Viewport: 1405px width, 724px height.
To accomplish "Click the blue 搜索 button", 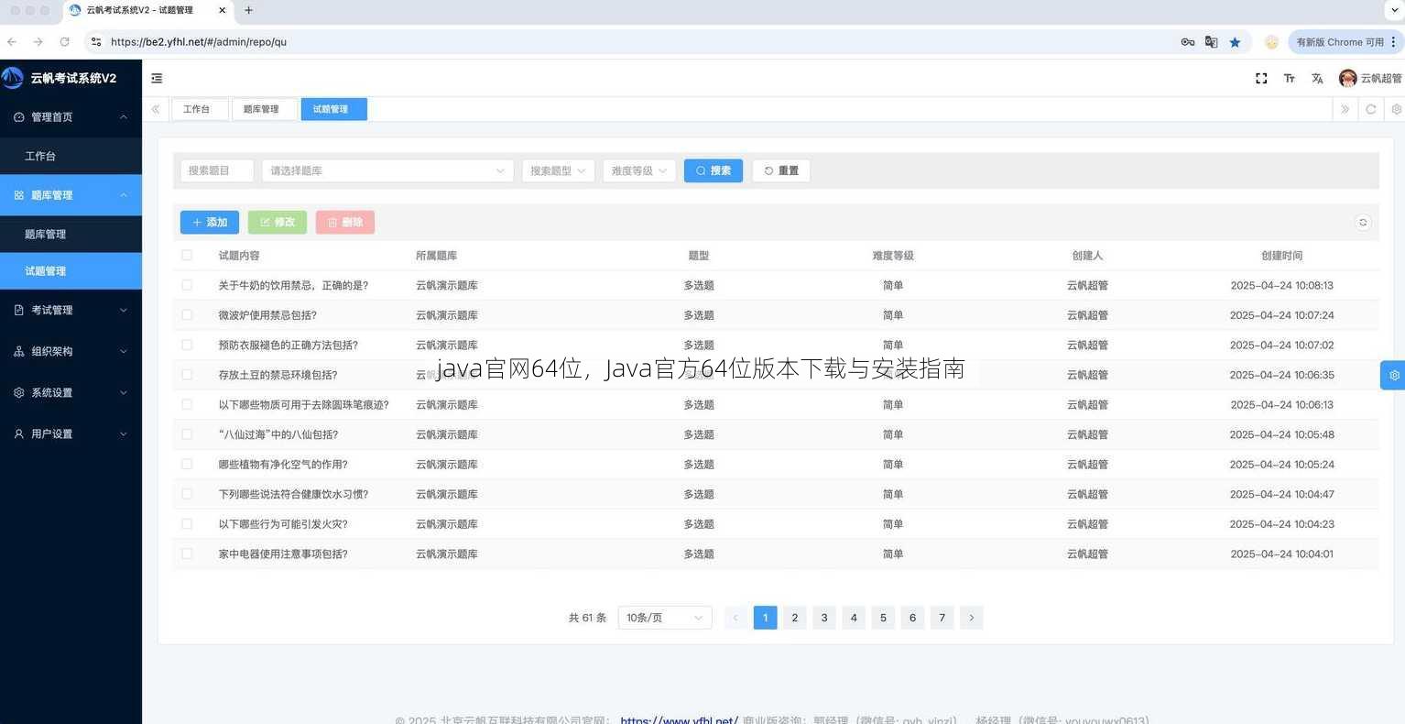I will click(x=713, y=170).
